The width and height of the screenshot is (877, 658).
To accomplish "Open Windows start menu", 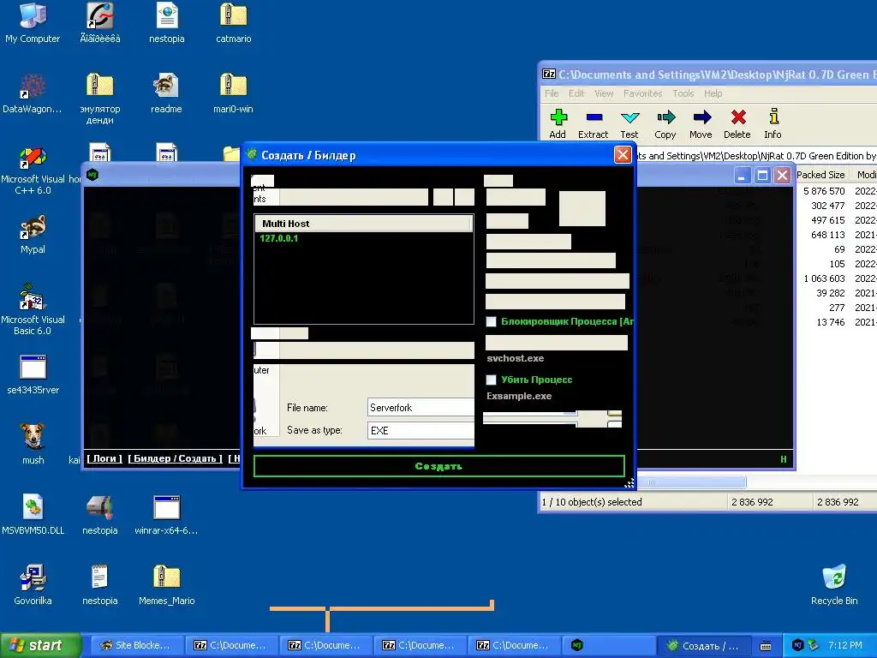I will coord(40,645).
